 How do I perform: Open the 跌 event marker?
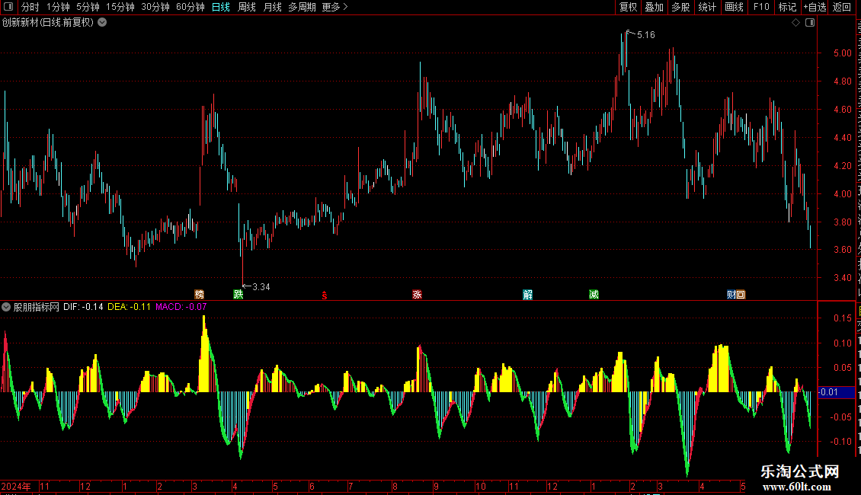[x=238, y=295]
